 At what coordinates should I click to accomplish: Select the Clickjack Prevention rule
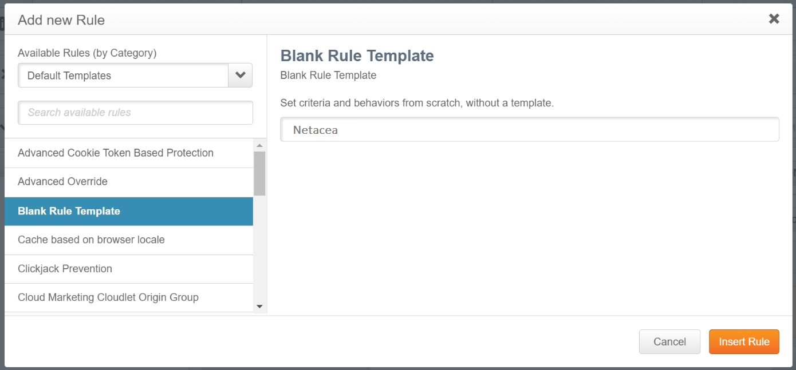pos(65,269)
